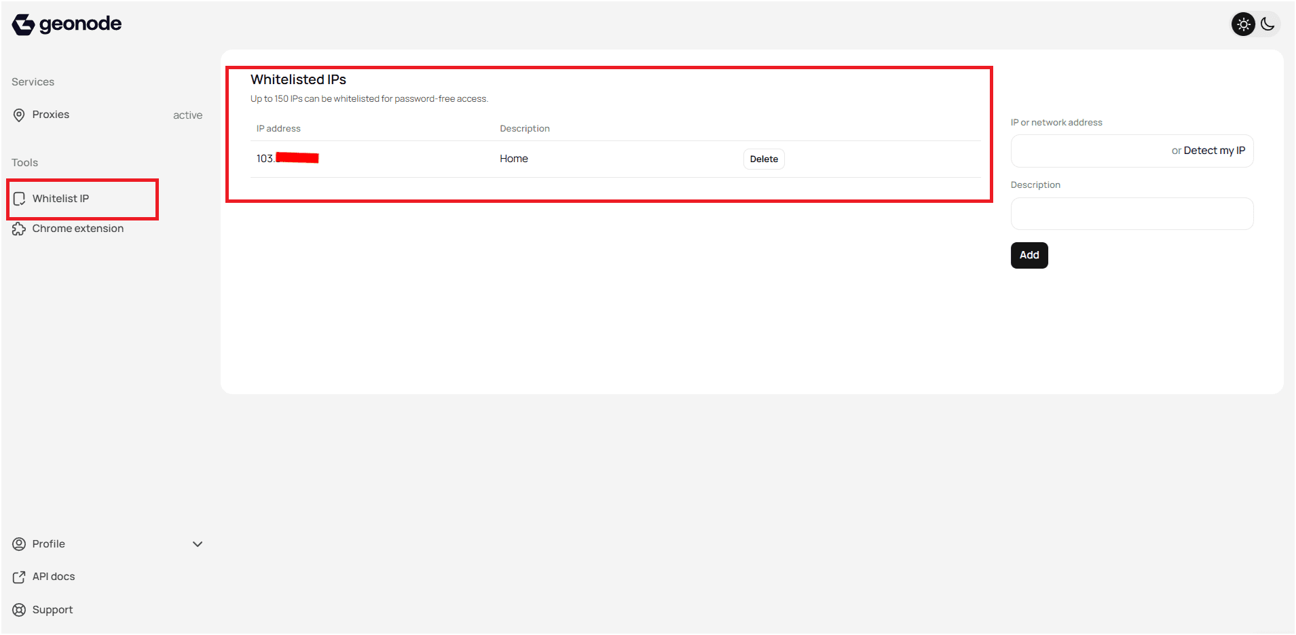Click the Support help icon
This screenshot has width=1296, height=635.
pos(18,609)
